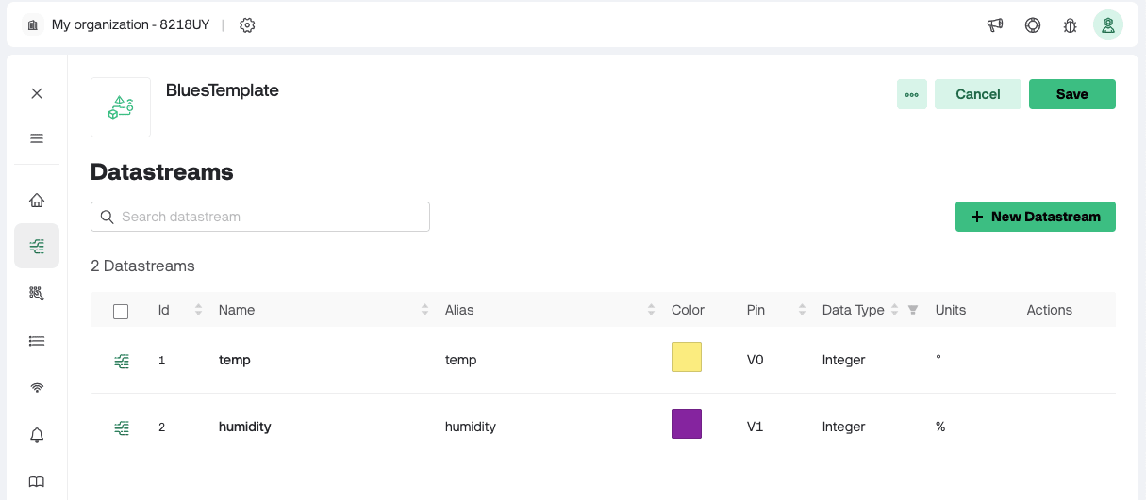This screenshot has height=500, width=1146.
Task: Focus the Search datastream field
Action: 260,217
